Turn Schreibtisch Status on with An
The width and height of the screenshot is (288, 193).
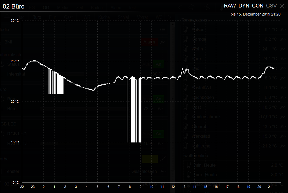tap(159, 64)
